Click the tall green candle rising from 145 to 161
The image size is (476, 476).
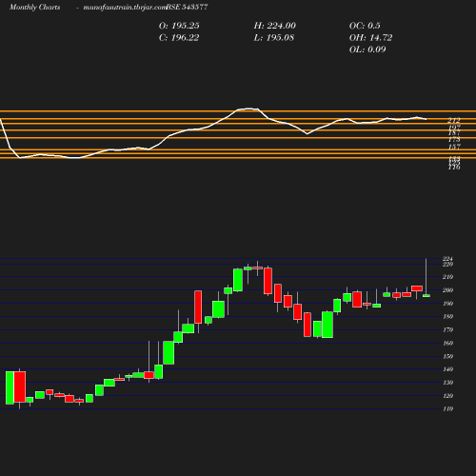click(x=169, y=352)
